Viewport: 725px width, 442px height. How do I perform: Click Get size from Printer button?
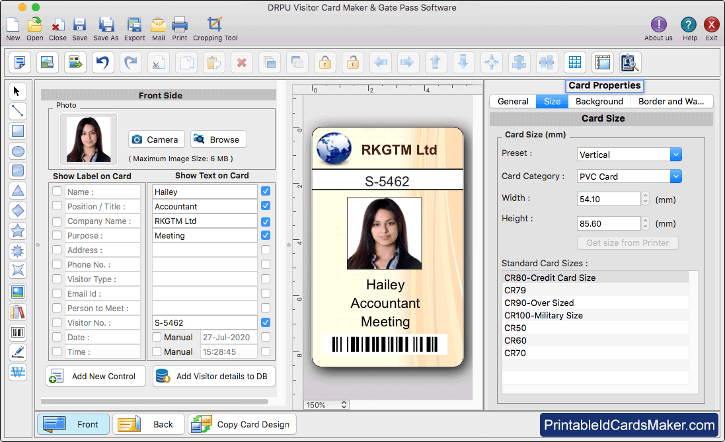(627, 242)
